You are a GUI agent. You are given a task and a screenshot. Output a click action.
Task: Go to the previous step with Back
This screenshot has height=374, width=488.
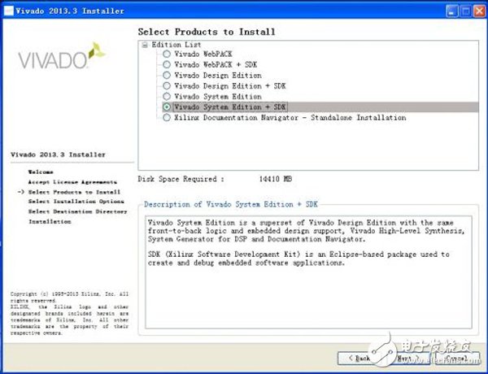[x=358, y=357]
